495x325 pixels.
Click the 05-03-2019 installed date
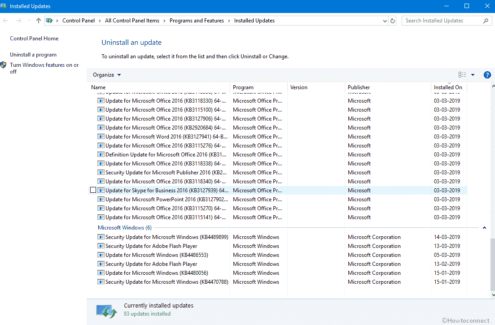click(x=447, y=255)
